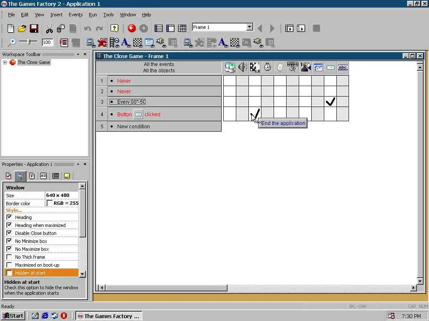429x321 pixels.
Task: Select the Special Conditions computer column icon
Action: tap(230, 67)
